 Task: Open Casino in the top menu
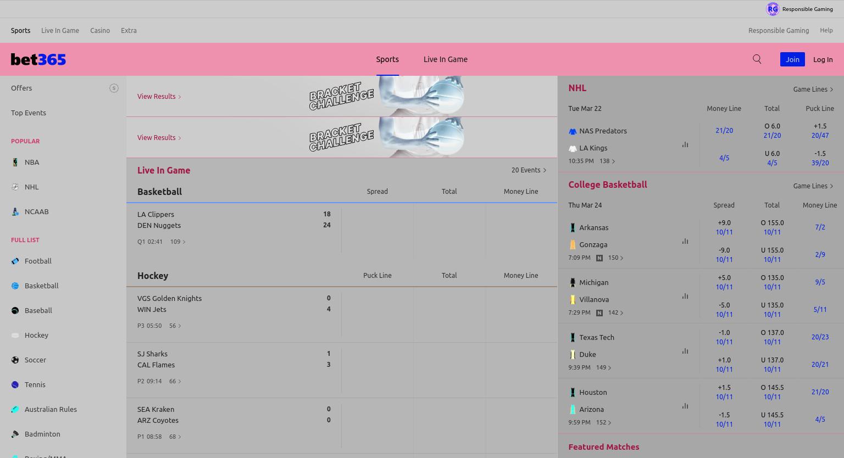[x=100, y=31]
